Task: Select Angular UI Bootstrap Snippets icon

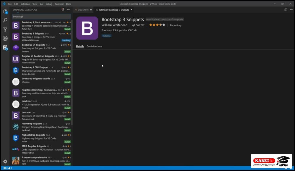Action: 16,59
